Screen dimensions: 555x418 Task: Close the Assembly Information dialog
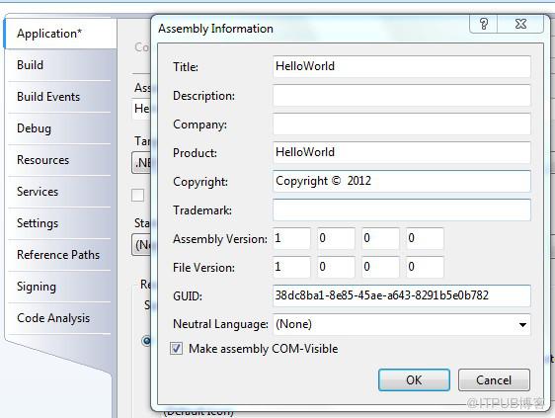tap(520, 24)
